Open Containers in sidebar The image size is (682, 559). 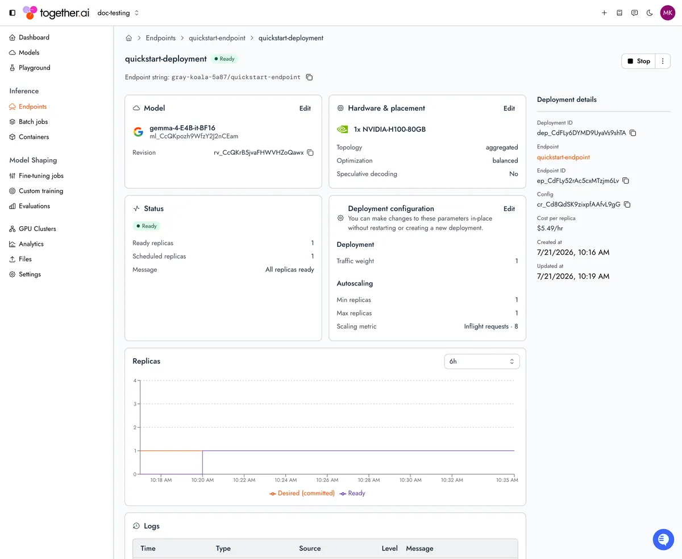click(x=34, y=137)
